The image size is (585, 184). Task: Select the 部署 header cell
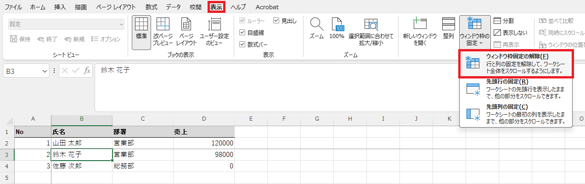coord(143,132)
